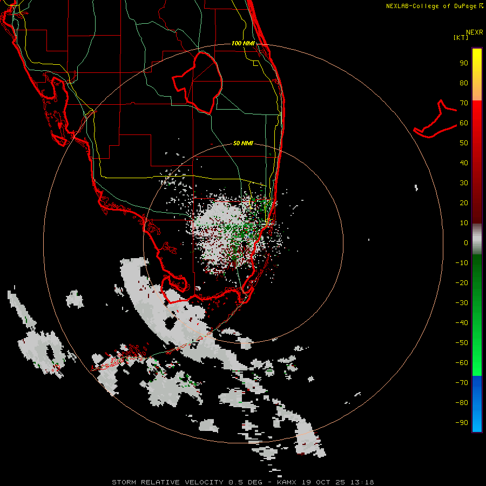
Task: Click the -20 knot scale label
Action: (462, 283)
